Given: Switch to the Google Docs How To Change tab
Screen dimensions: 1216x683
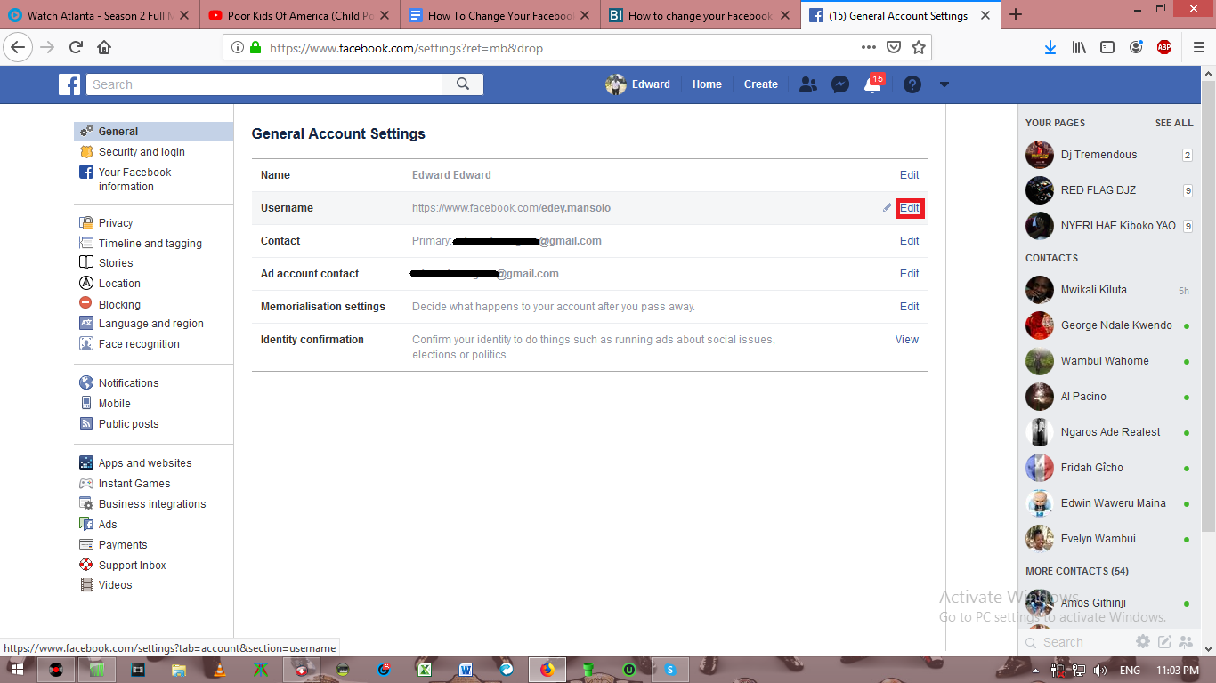Looking at the screenshot, I should 500,15.
